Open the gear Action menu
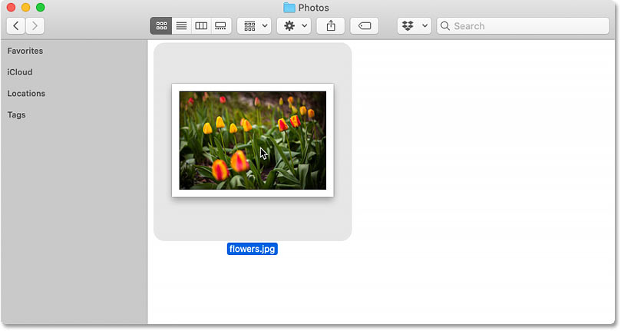The image size is (621, 331). point(294,26)
